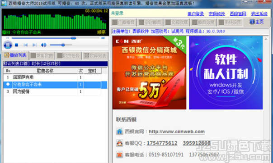Switch to the 播放列表 tab

point(15,55)
